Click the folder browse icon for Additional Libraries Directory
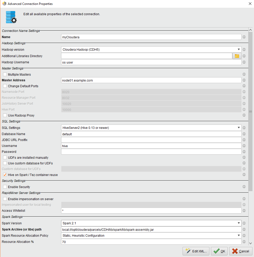The image size is (254, 257). (237, 56)
